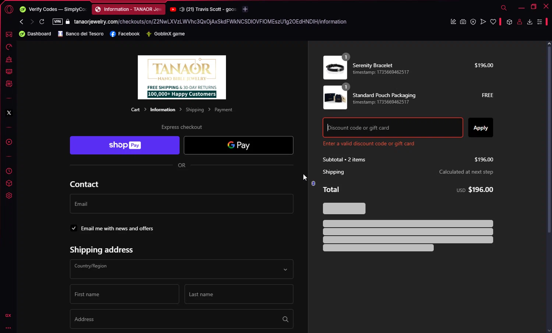Open the Player icon in sidebar
The width and height of the screenshot is (552, 333).
tap(9, 142)
